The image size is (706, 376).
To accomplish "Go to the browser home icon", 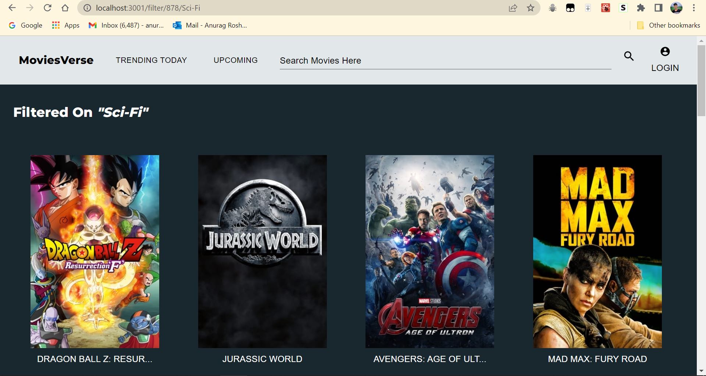I will click(65, 8).
